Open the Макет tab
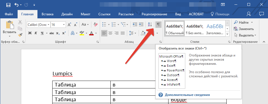This screenshot has width=268, height=104. click(86, 14)
